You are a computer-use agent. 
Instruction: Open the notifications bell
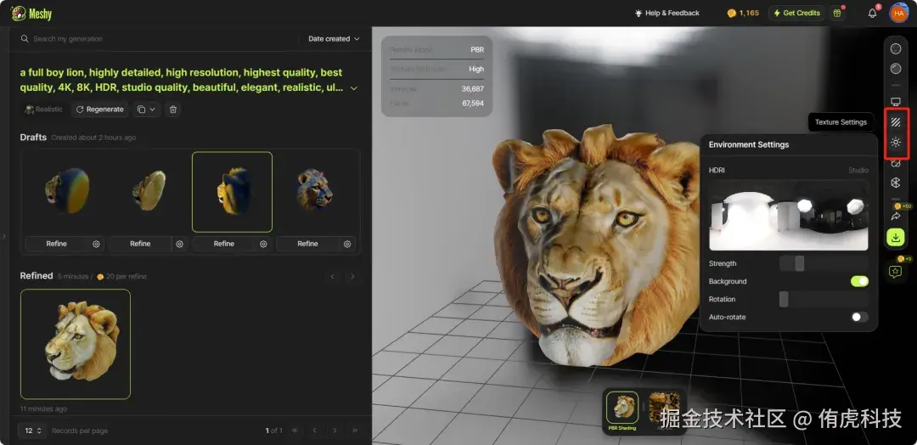point(872,13)
